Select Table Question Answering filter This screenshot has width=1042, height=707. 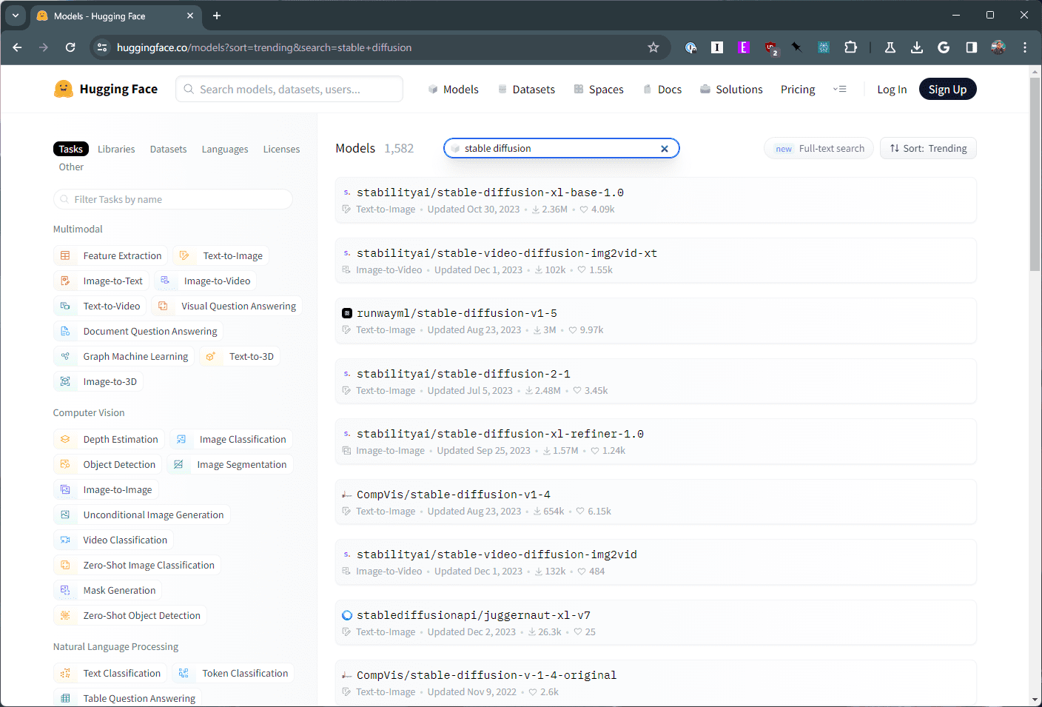(127, 698)
